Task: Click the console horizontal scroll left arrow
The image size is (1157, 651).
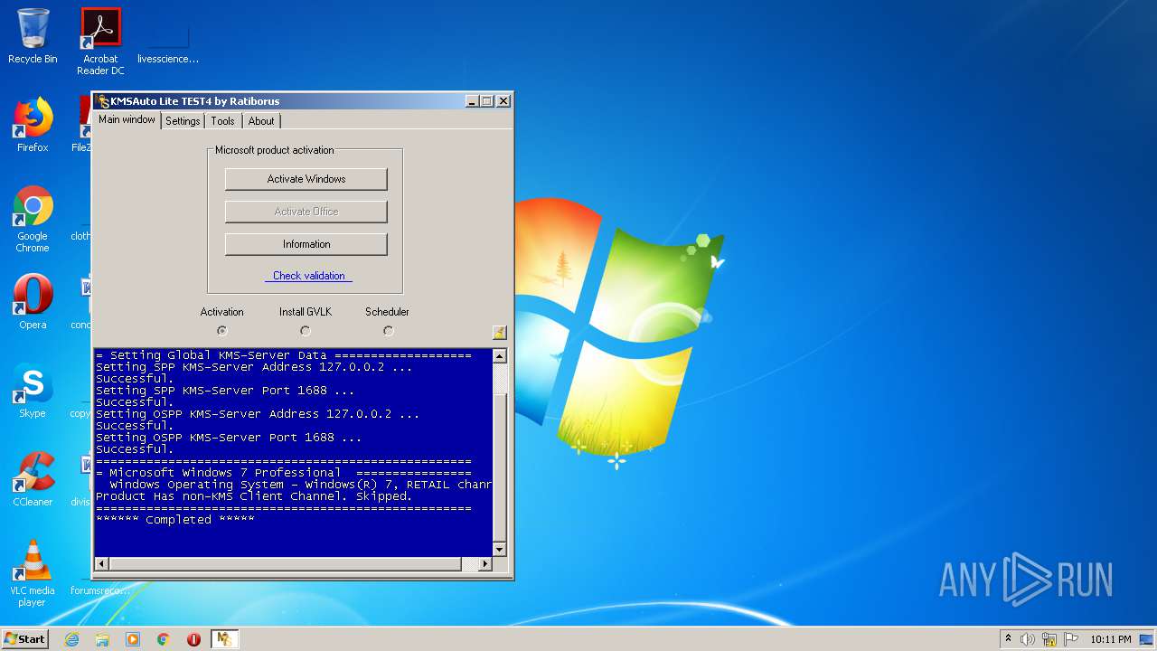Action: click(x=101, y=564)
